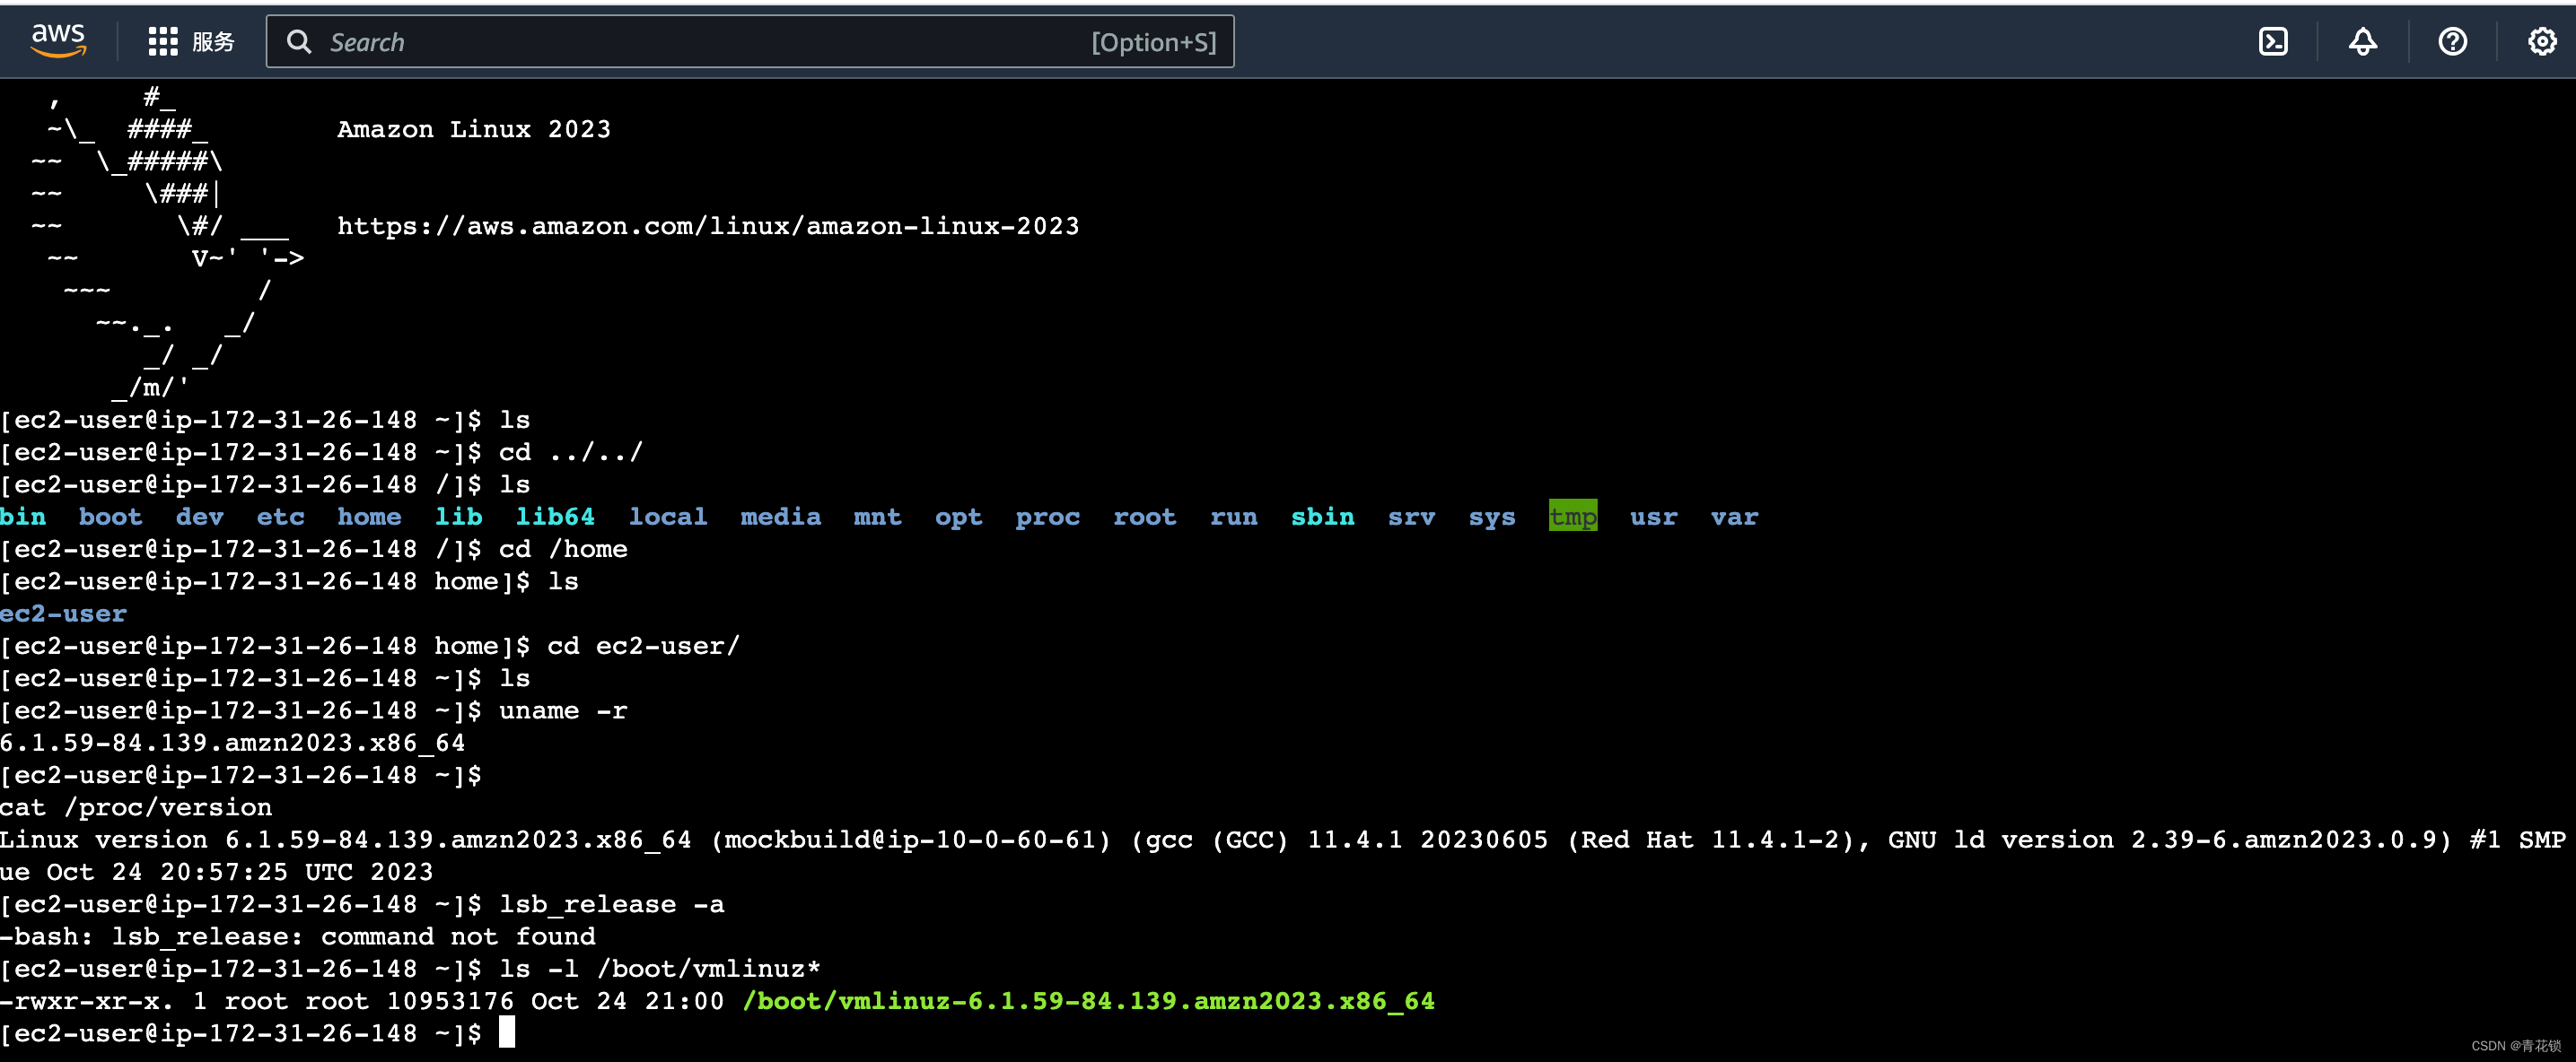
Task: Select the highlighted 'tmp' directory name
Action: (x=1573, y=516)
